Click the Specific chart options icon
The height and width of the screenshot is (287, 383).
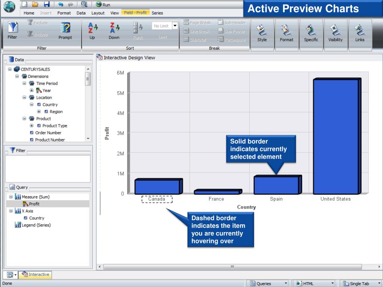tap(311, 30)
